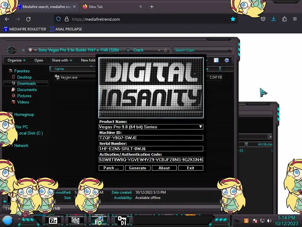Open the browser downloads panel

[273, 19]
